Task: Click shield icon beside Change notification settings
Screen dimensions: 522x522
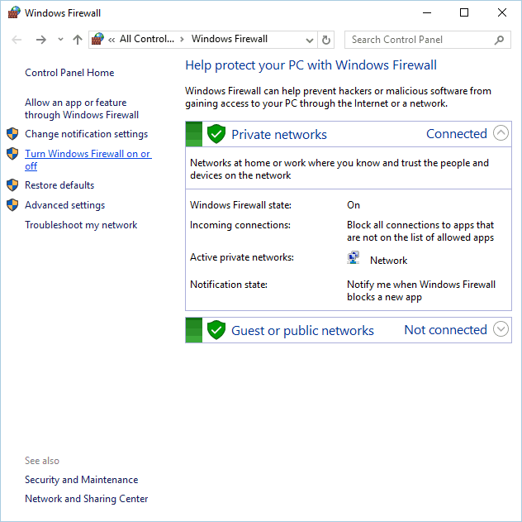Action: (x=12, y=134)
